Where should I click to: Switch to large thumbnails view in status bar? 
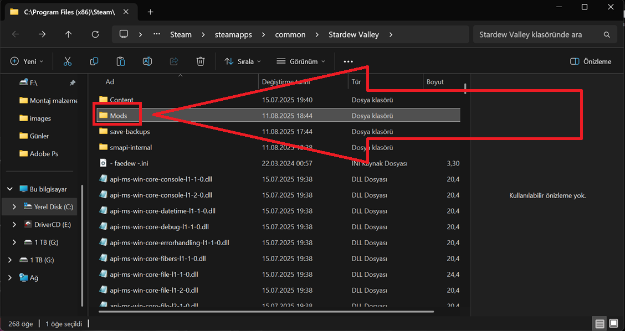pos(613,324)
